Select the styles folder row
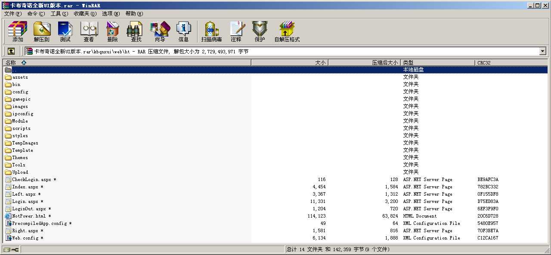 click(x=275, y=135)
